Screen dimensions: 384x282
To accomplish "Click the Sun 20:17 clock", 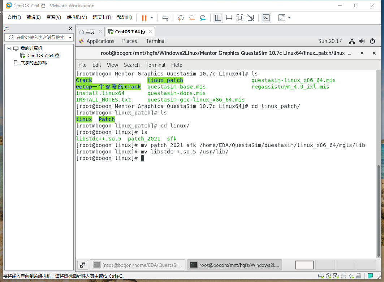I will click(330, 41).
